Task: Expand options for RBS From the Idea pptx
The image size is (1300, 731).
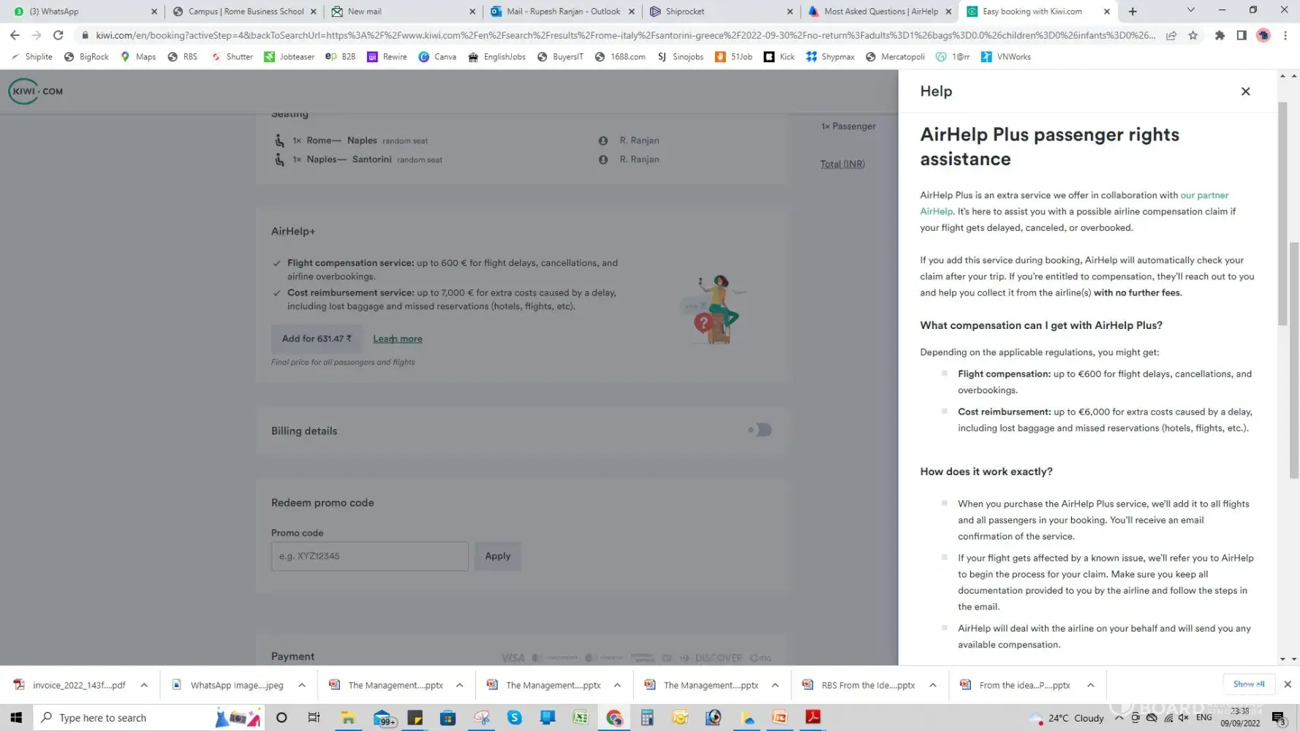Action: (933, 685)
